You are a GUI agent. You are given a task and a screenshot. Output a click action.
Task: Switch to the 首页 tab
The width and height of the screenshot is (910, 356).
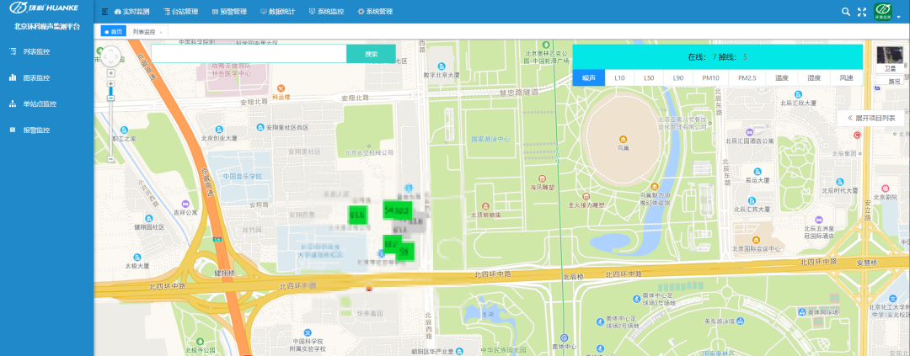tap(113, 31)
